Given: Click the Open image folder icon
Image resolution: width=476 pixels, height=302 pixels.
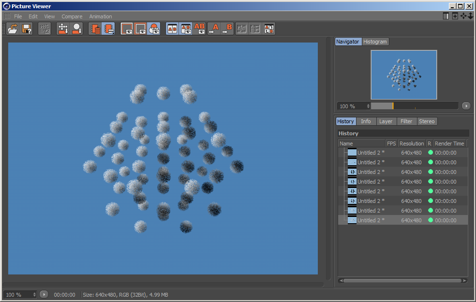Looking at the screenshot, I should [13, 29].
